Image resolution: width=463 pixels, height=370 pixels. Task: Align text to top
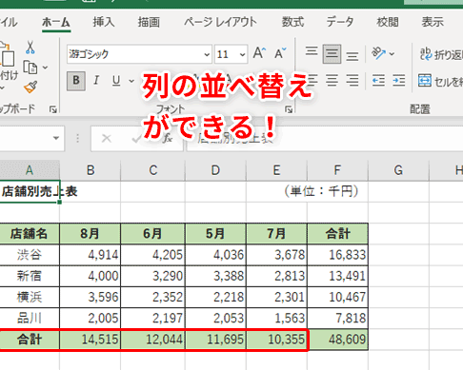click(312, 51)
